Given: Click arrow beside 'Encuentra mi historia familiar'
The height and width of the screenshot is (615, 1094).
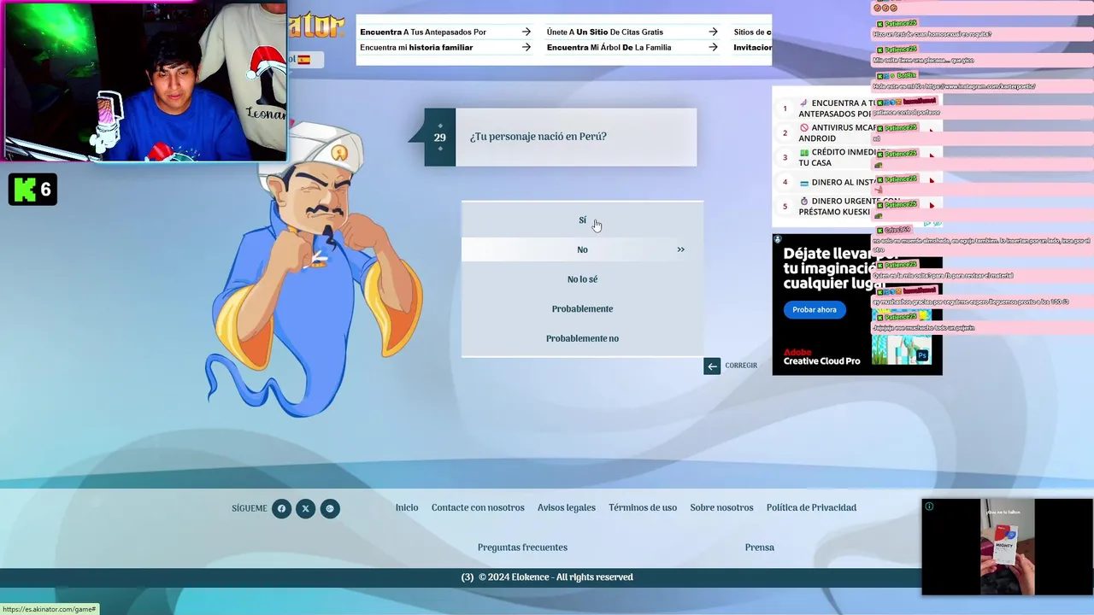Looking at the screenshot, I should 526,48.
